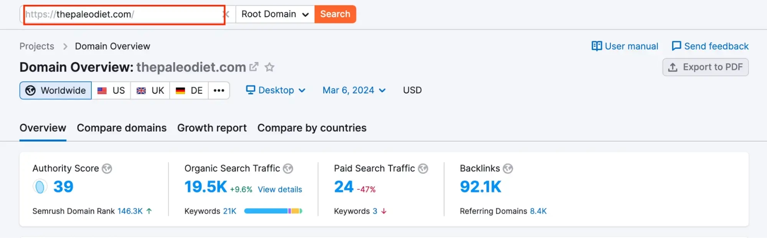Click globe icon next to Organic Search Traffic
Screen dimensions: 767x238
point(288,169)
